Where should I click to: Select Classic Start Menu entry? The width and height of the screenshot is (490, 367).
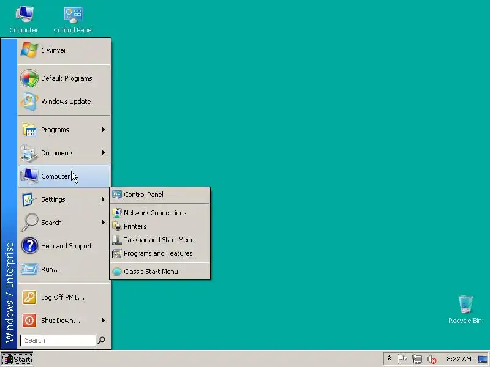click(160, 272)
